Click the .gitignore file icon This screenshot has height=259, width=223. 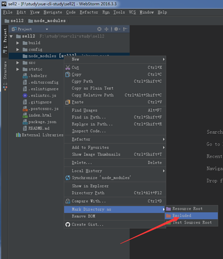[x=25, y=102]
